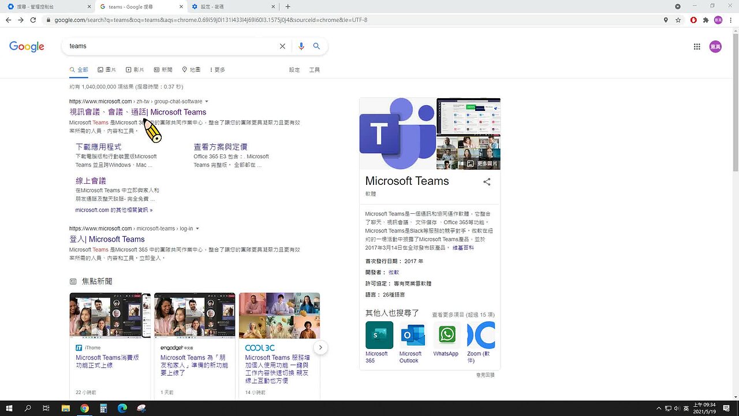
Task: Switch to the 地圖 results tab
Action: pos(191,70)
